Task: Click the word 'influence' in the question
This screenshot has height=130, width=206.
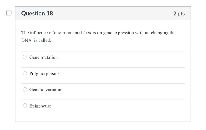Action: 39,33
